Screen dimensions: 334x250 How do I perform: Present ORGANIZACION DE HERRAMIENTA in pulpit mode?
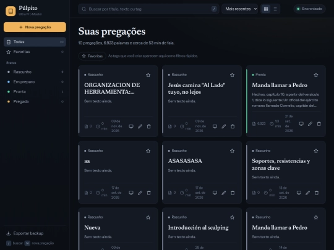[x=131, y=127]
